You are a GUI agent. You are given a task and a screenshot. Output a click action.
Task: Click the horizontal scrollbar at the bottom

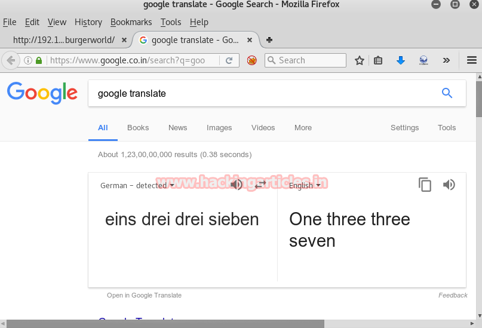click(x=167, y=324)
